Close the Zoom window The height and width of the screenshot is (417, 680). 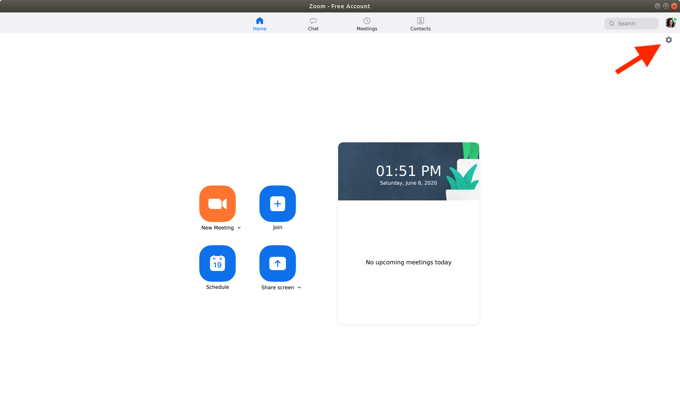click(674, 6)
